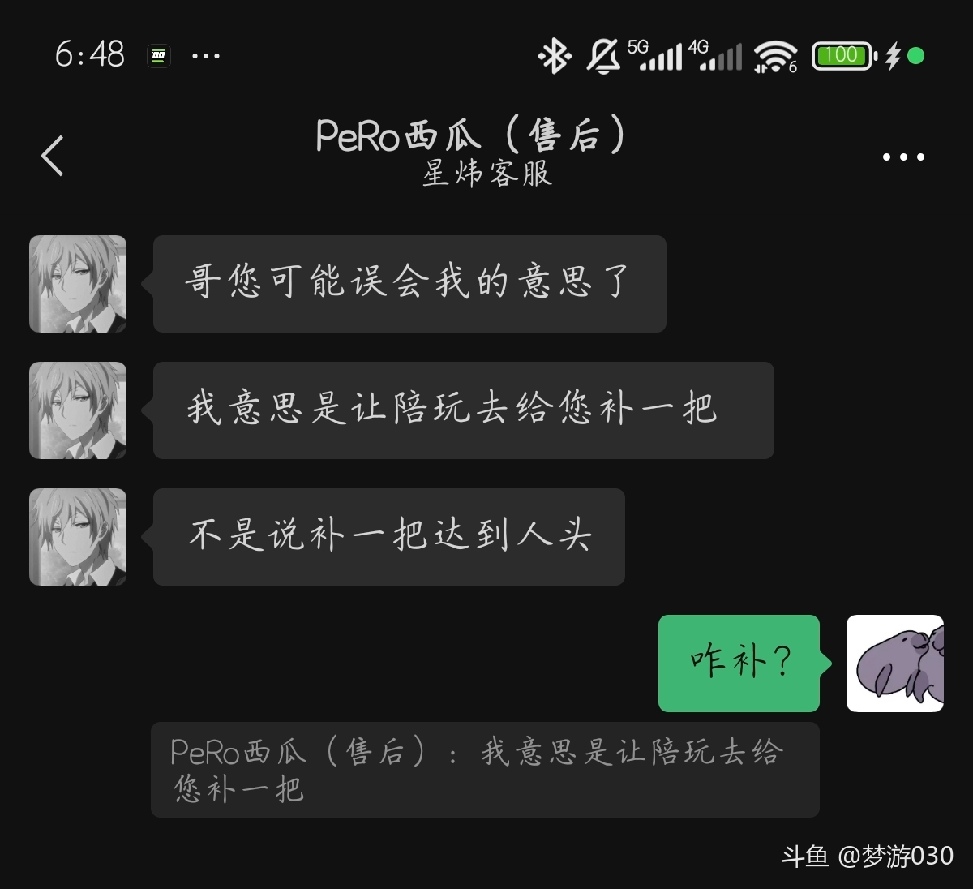Image resolution: width=973 pixels, height=889 pixels.
Task: Tap the status bar notification ellipsis
Action: coord(206,57)
